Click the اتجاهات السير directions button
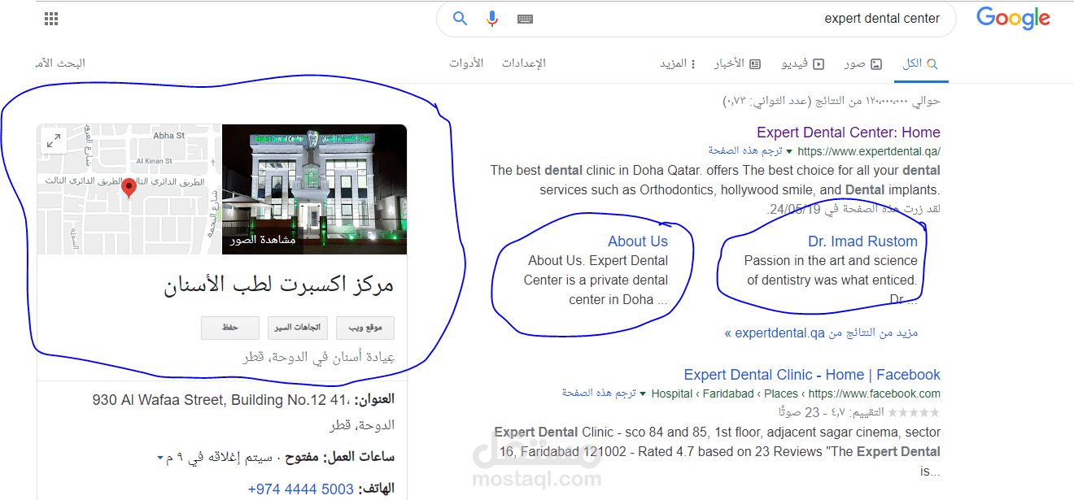1074x500 pixels. 298,328
